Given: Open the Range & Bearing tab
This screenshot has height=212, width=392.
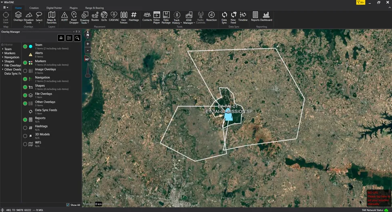Looking at the screenshot, I should pos(95,8).
